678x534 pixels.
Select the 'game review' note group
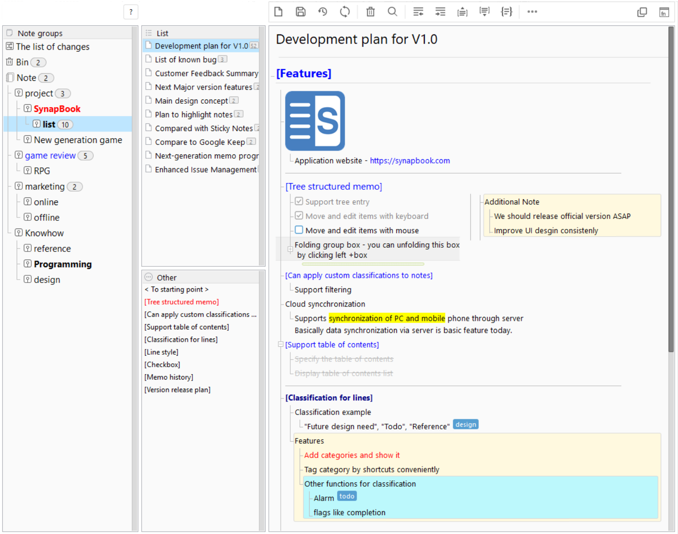click(x=50, y=155)
